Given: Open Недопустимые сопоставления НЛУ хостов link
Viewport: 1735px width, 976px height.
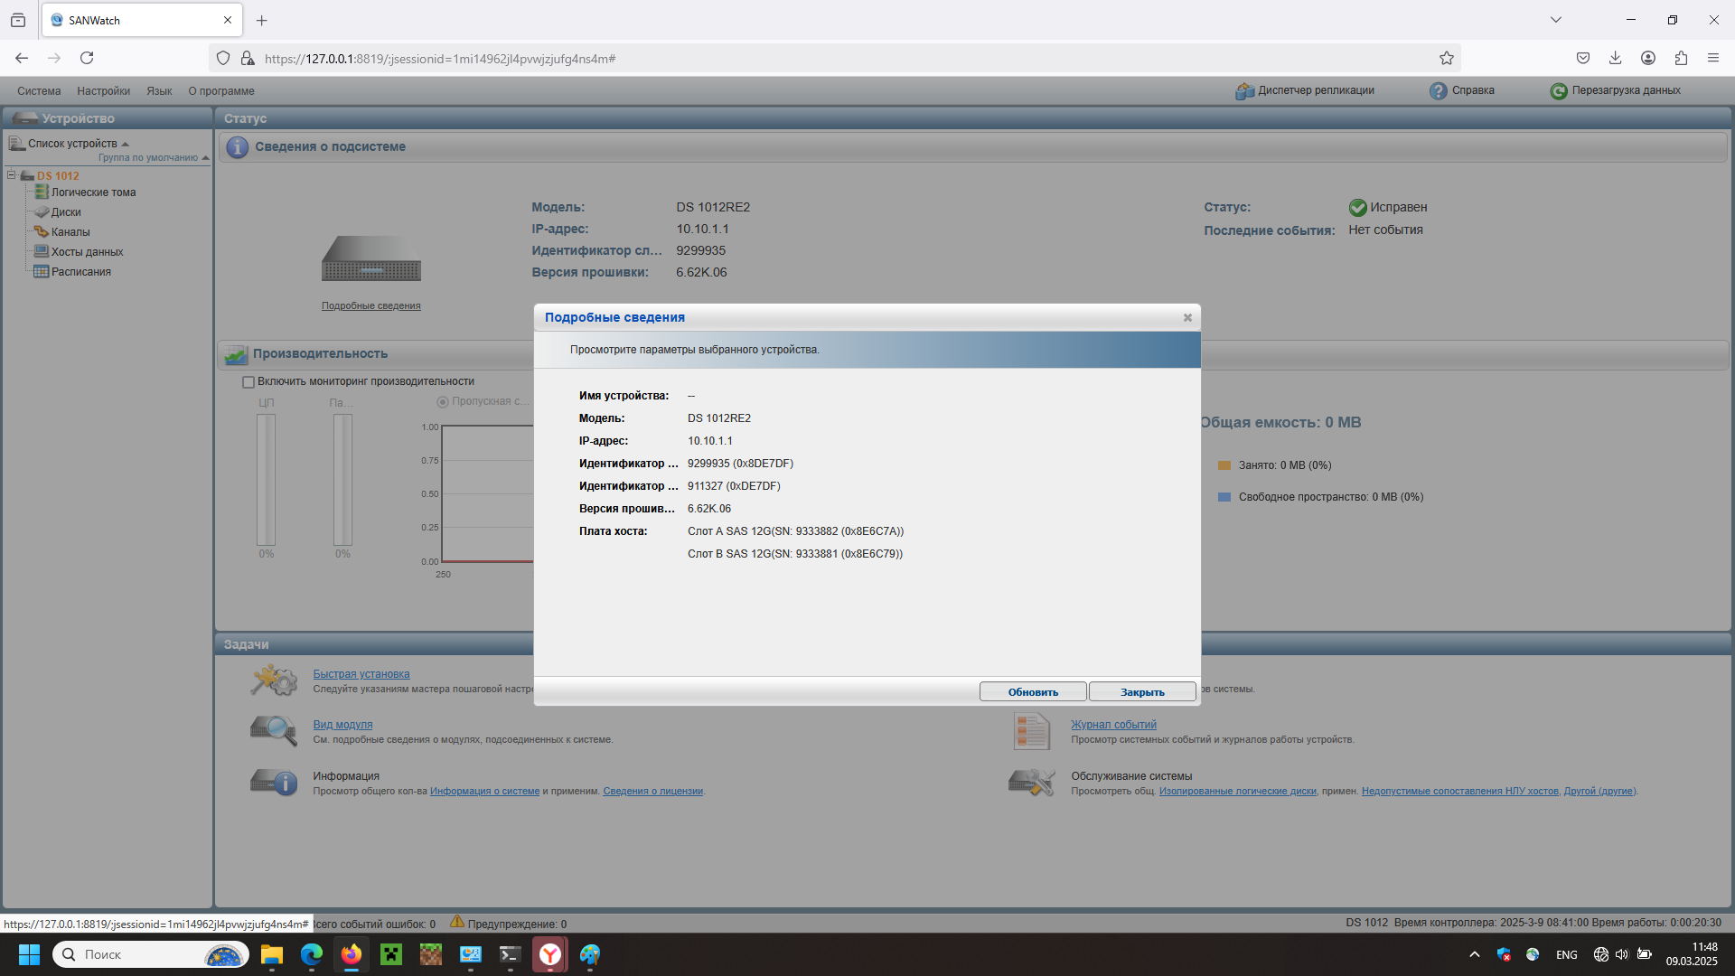Looking at the screenshot, I should click(x=1460, y=792).
